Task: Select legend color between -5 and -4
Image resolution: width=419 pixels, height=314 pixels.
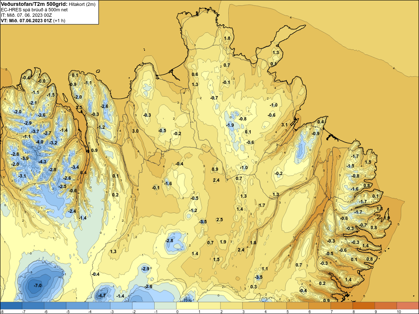Action: pos(77,306)
